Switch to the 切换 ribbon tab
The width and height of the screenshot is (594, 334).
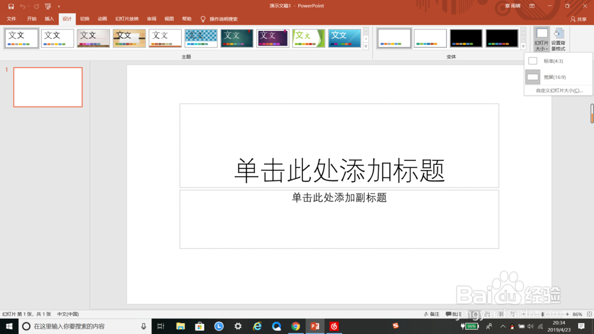(85, 19)
